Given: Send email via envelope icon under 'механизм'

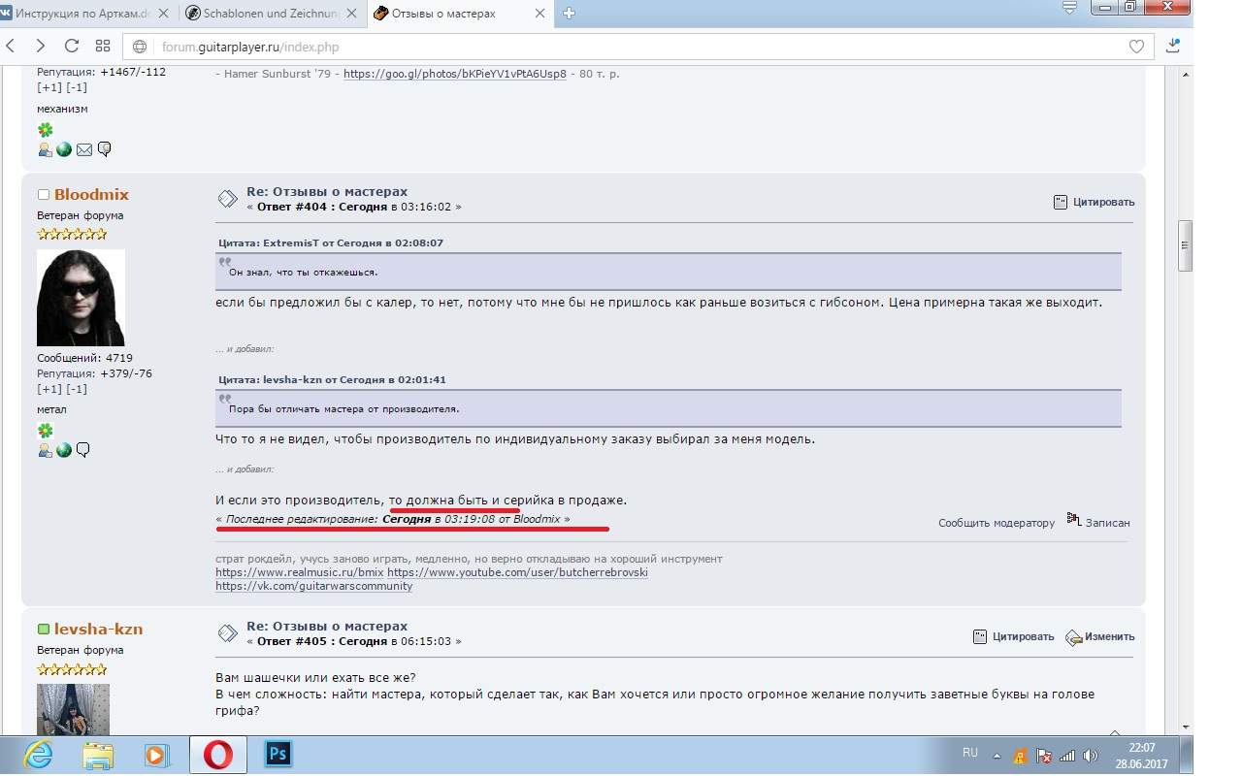Looking at the screenshot, I should pos(84,149).
